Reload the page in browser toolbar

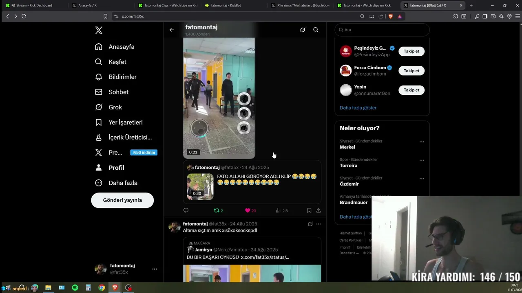click(x=24, y=16)
